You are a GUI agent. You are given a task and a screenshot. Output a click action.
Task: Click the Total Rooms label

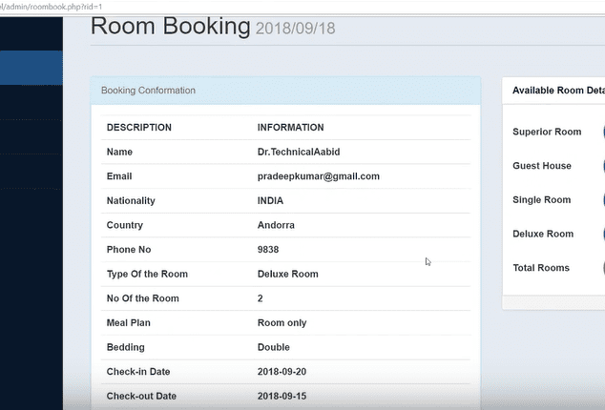tap(541, 268)
